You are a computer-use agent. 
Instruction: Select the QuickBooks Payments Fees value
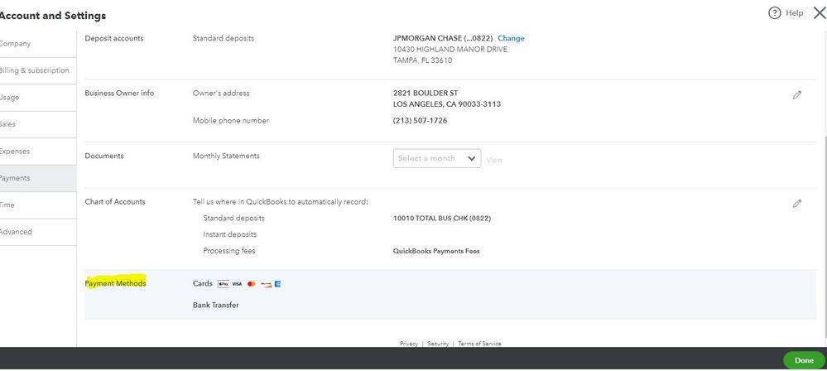tap(436, 251)
